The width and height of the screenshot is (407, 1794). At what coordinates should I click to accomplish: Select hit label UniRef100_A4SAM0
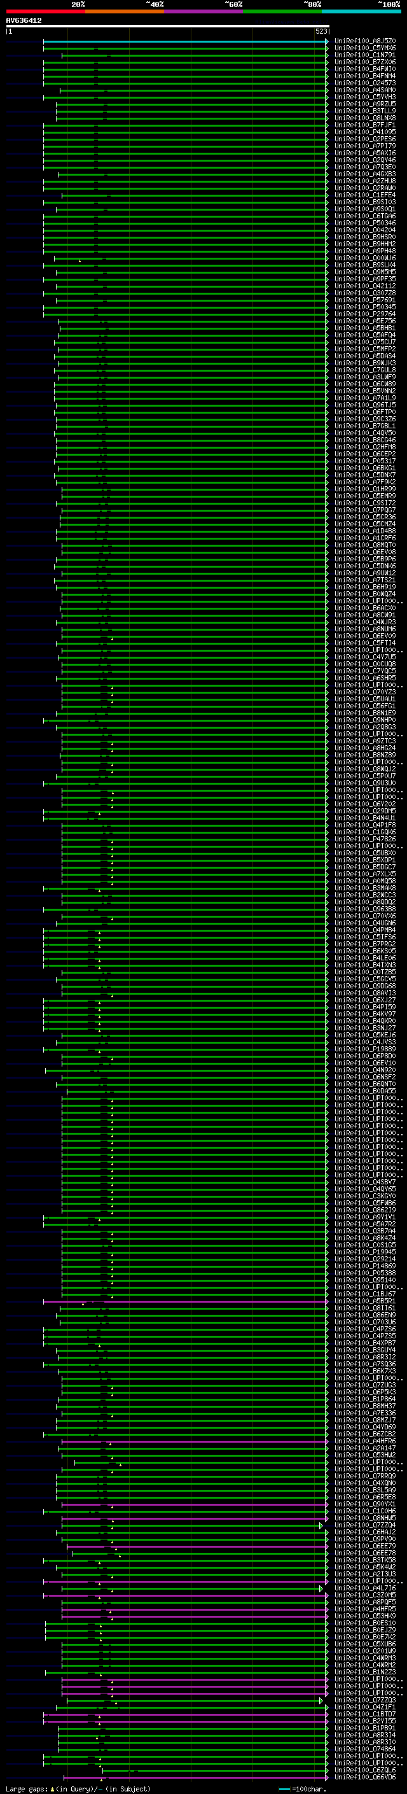point(365,90)
